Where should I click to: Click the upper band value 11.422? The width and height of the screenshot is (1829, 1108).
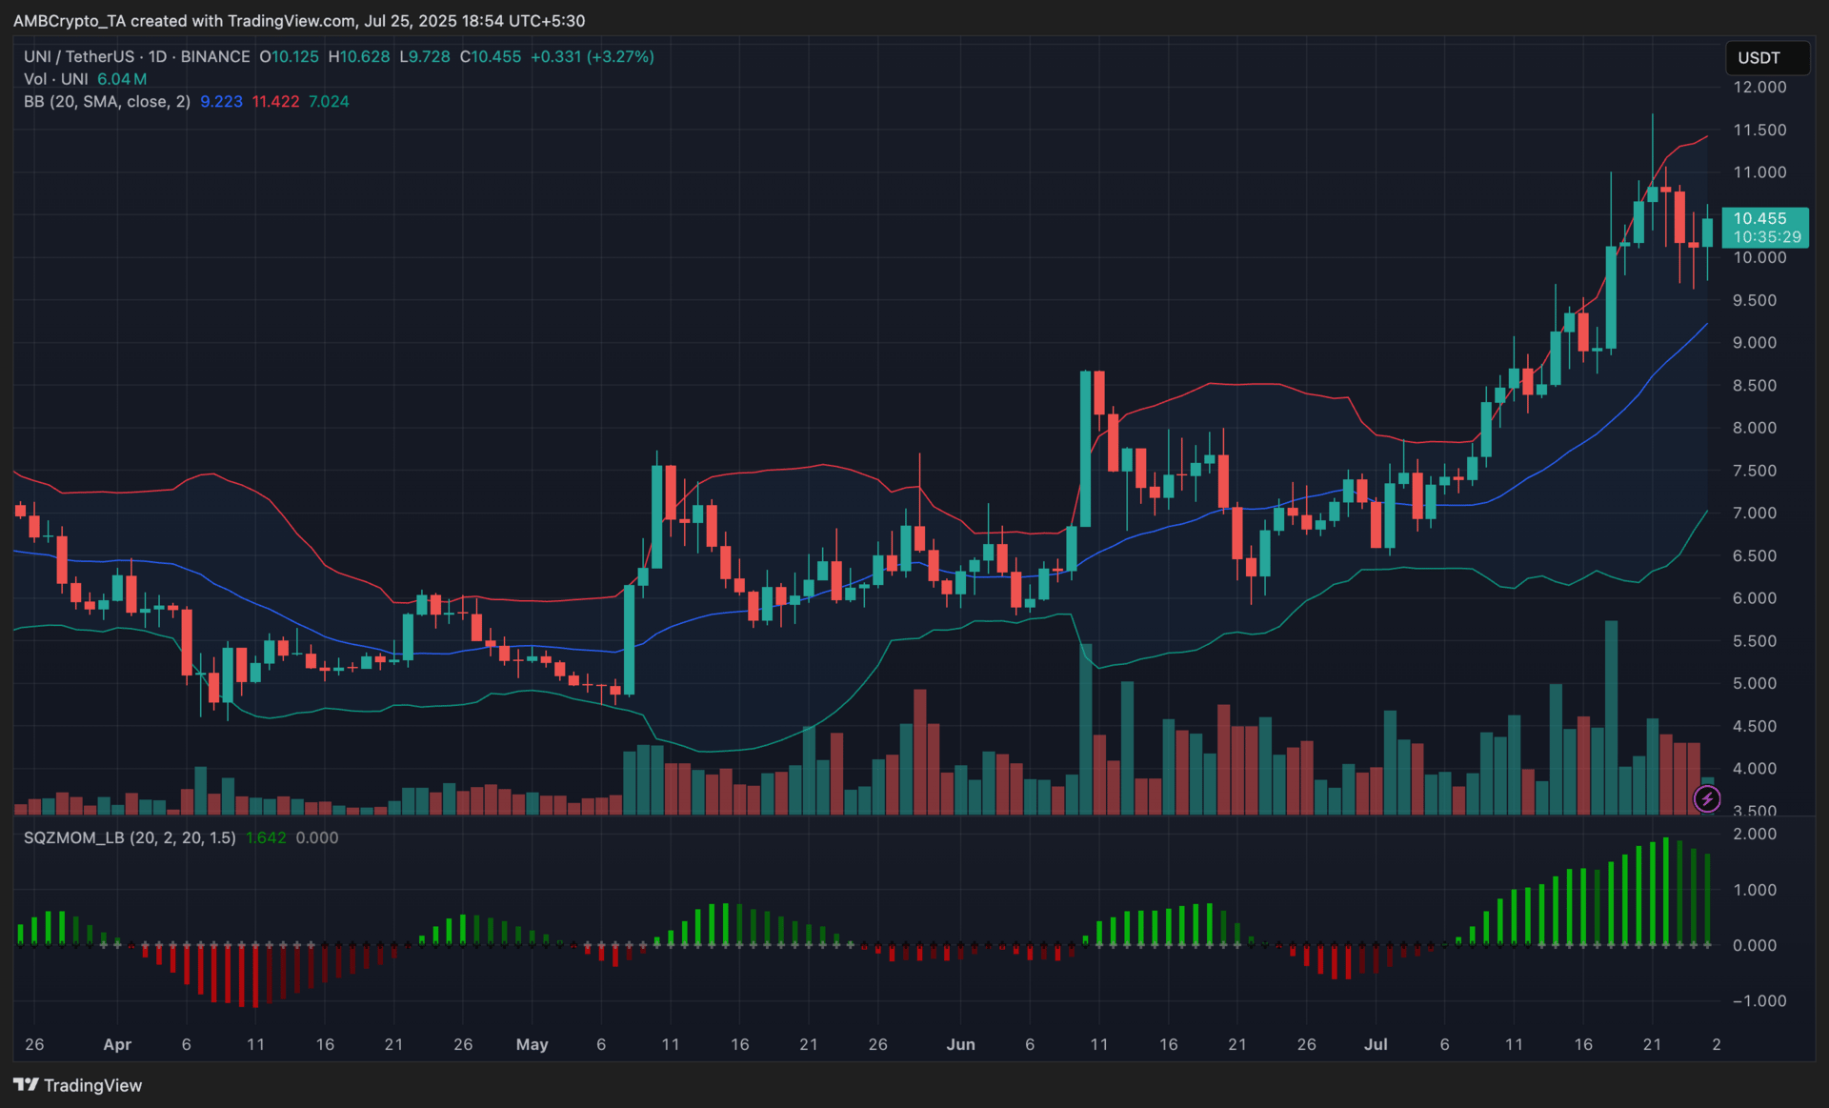tap(275, 102)
